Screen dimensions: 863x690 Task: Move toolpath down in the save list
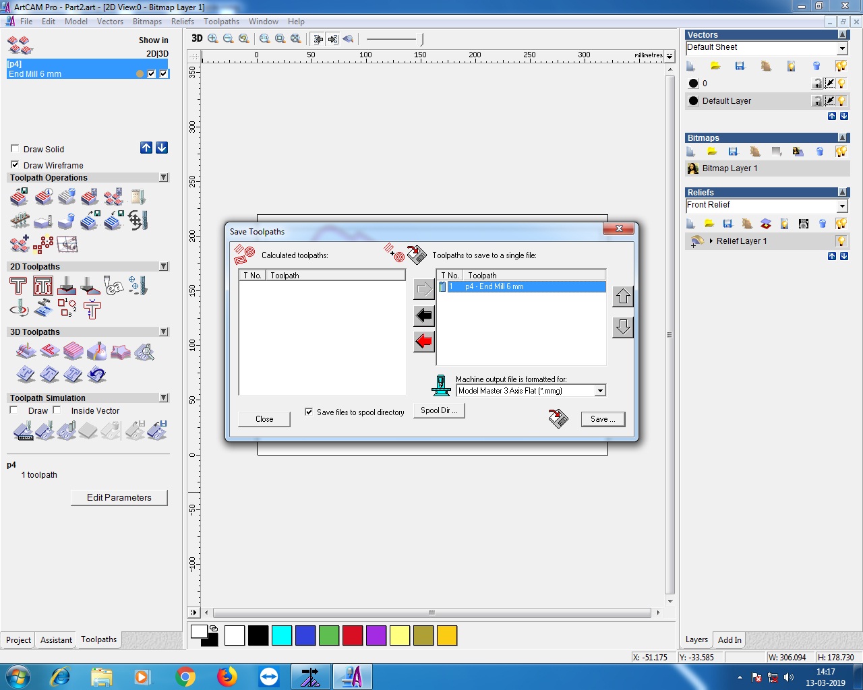[623, 327]
